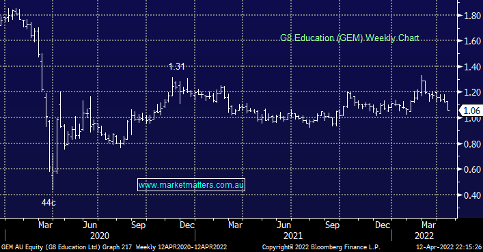Select the current price tag 1.06
Screen dimensions: 483x252
coord(471,111)
